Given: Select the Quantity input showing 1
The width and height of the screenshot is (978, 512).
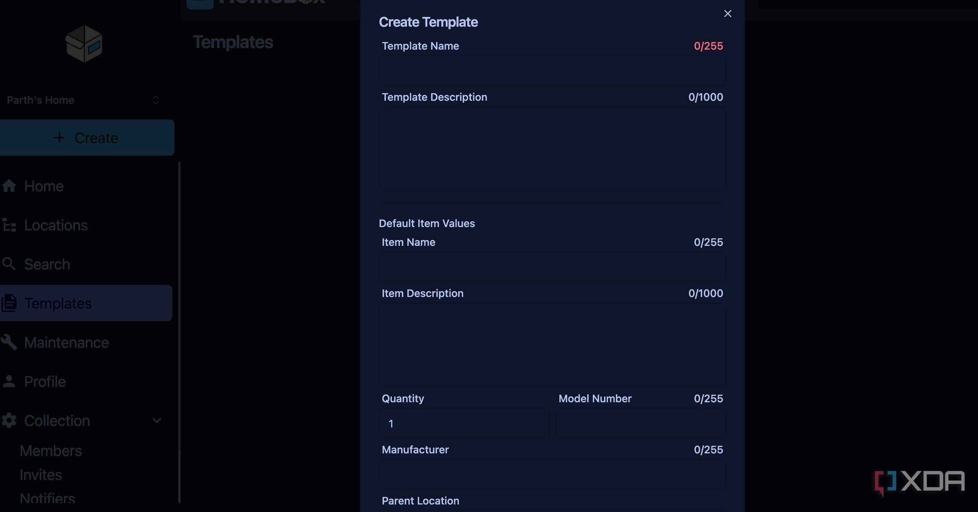Looking at the screenshot, I should (x=464, y=424).
